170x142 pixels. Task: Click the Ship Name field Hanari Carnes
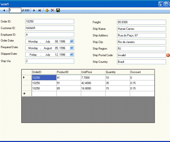coord(141,29)
